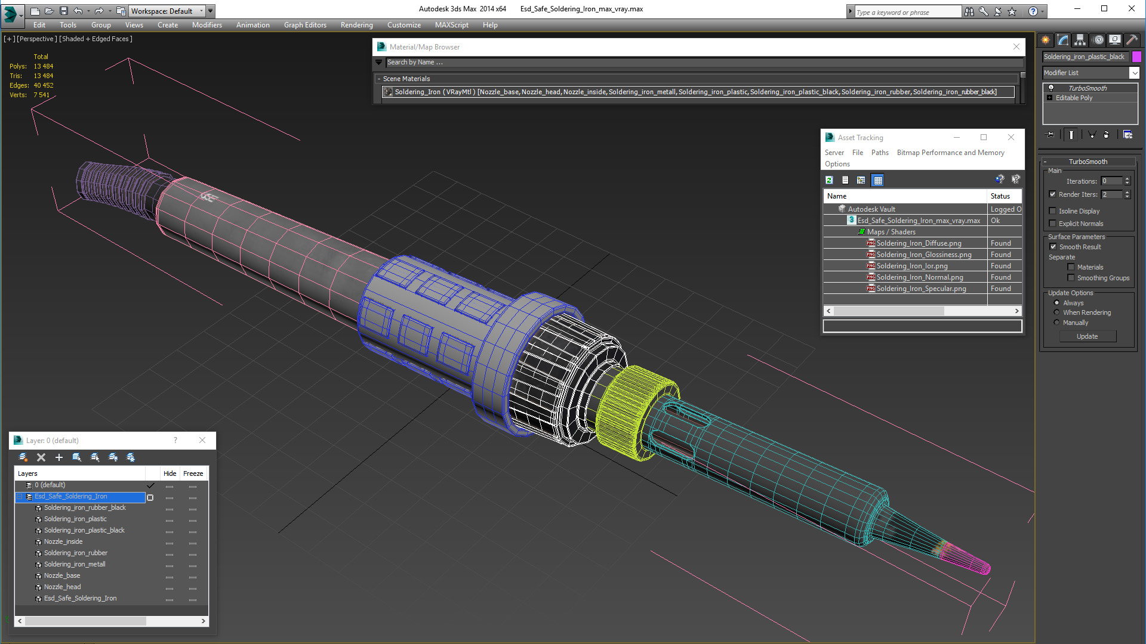The height and width of the screenshot is (644, 1146).
Task: Click Refresh icon in Asset Tracking
Action: coord(829,180)
